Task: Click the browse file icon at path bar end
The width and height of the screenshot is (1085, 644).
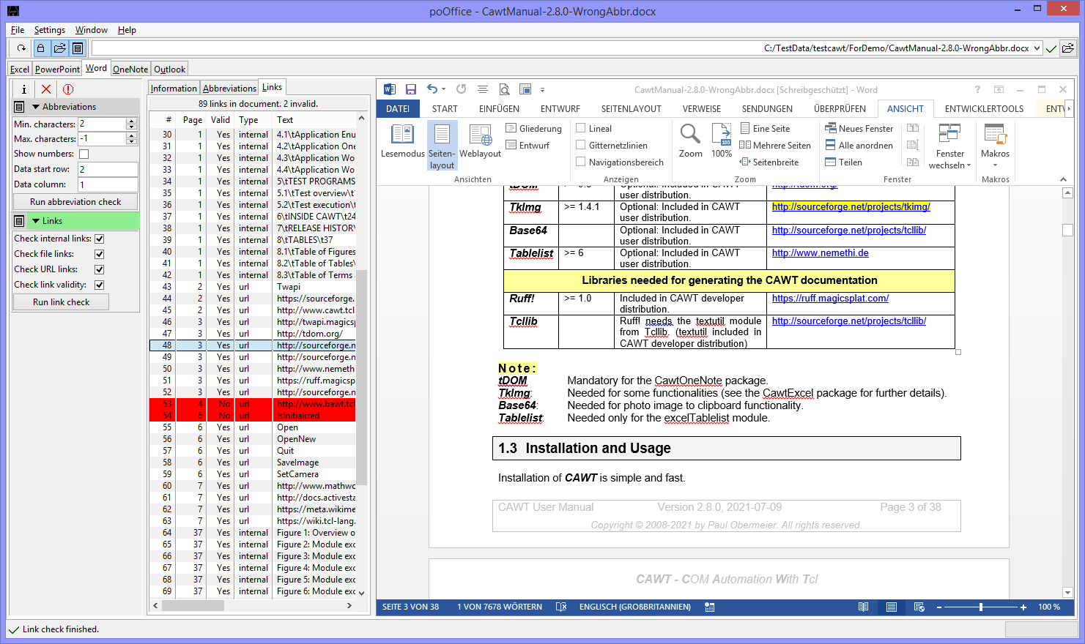Action: pyautogui.click(x=1068, y=48)
